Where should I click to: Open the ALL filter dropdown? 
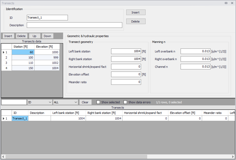click(x=65, y=102)
